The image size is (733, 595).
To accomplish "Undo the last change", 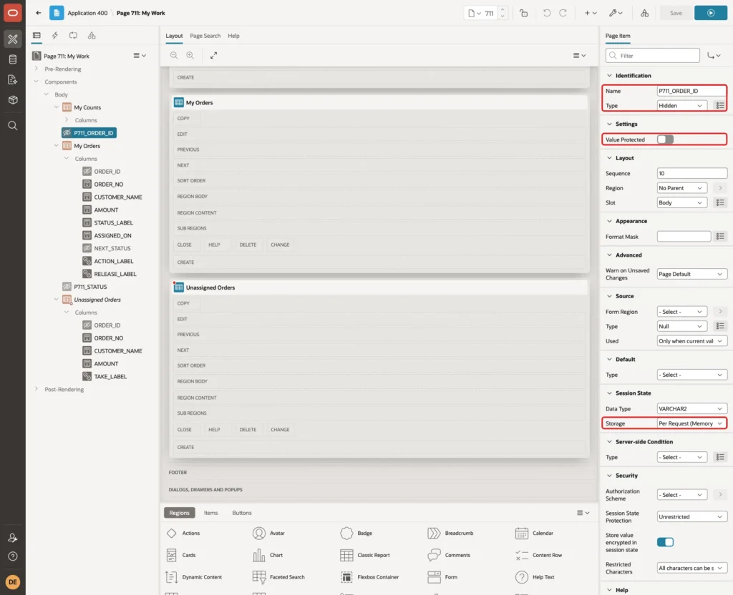I will click(x=546, y=13).
